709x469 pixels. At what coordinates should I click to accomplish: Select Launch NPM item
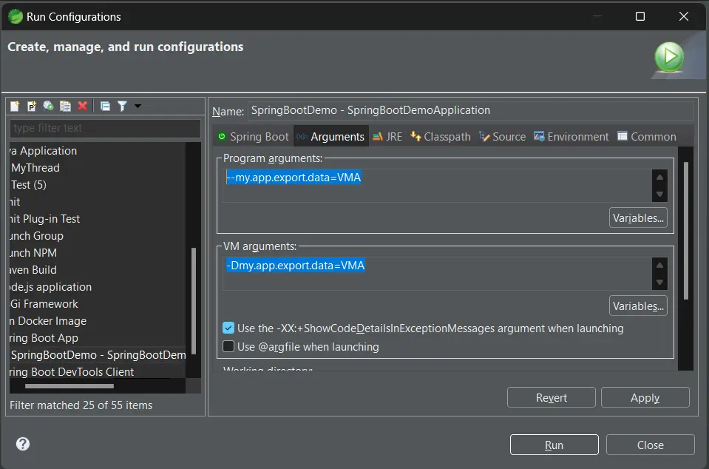[x=33, y=253]
